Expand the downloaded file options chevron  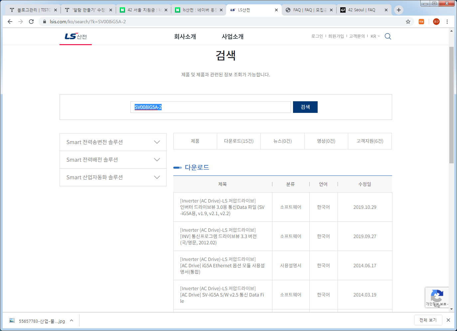tap(72, 320)
